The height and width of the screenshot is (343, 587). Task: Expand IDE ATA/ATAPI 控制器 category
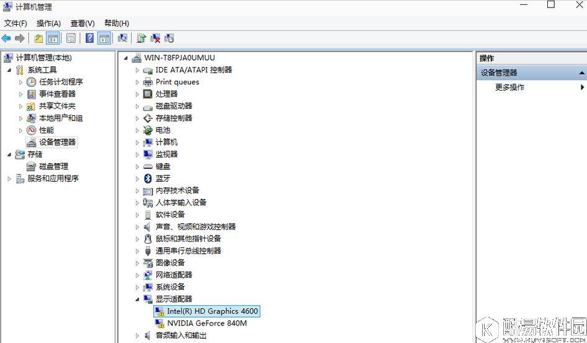[137, 70]
